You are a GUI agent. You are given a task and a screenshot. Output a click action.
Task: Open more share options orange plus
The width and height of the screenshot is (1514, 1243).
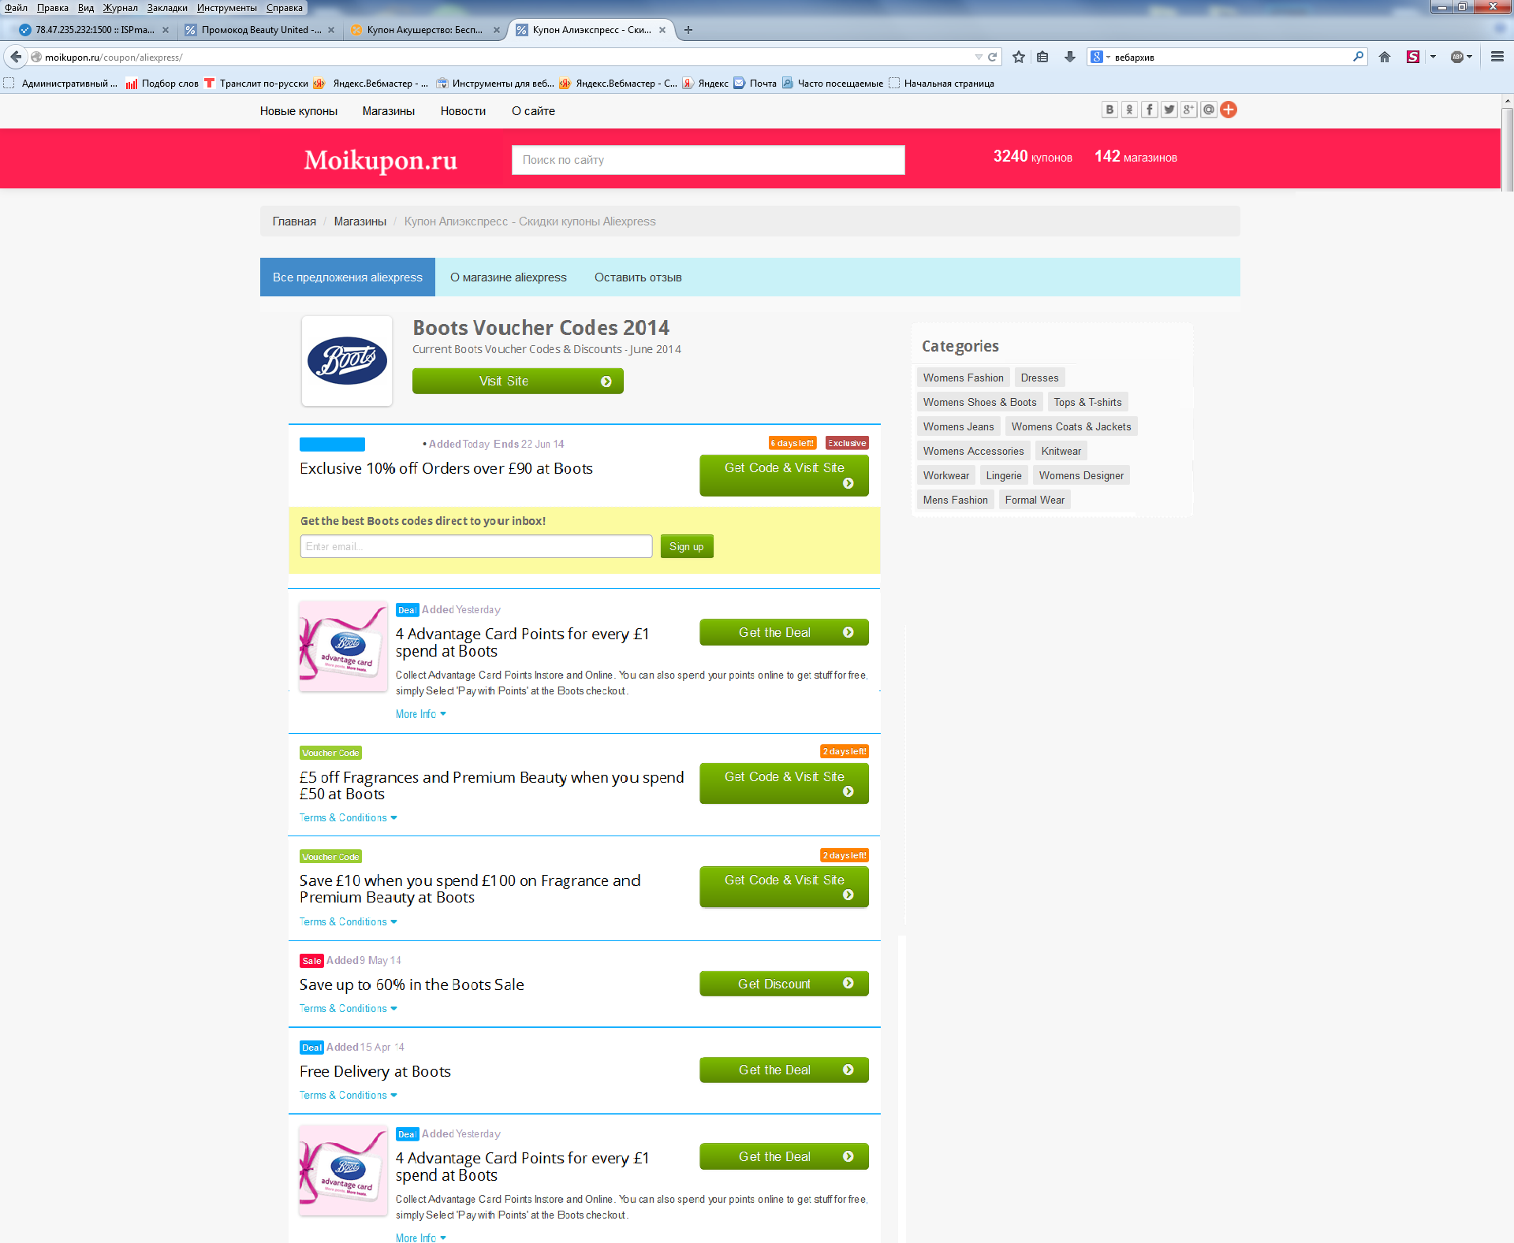click(x=1229, y=110)
